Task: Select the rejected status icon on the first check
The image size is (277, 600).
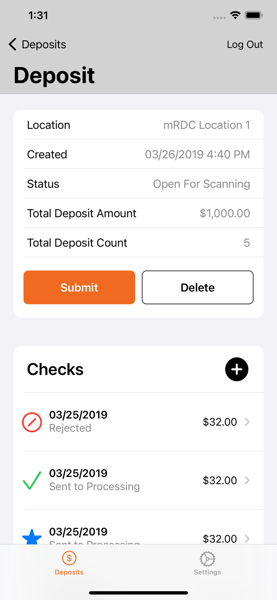Action: [x=32, y=422]
